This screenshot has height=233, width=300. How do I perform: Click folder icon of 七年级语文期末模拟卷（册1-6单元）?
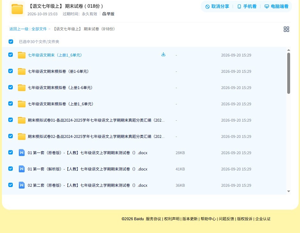point(22,71)
